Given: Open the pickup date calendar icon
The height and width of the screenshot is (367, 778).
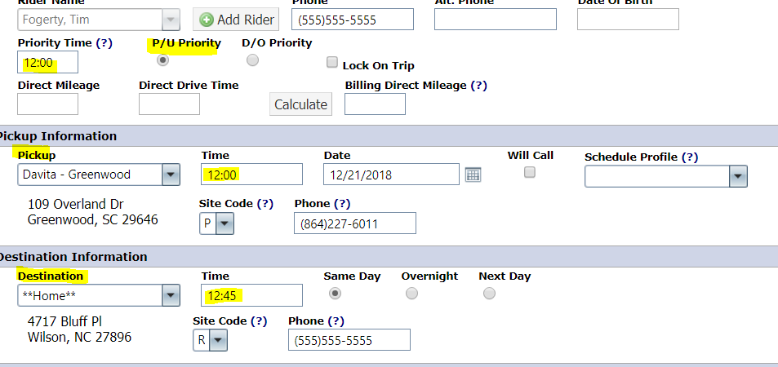Looking at the screenshot, I should 473,175.
